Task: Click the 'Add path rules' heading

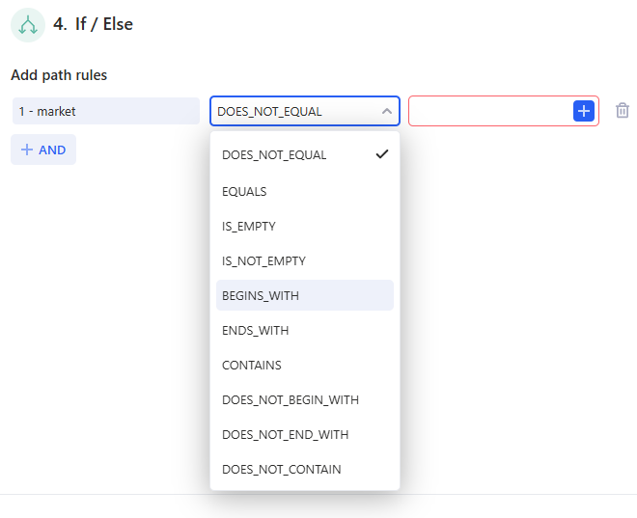Action: coord(59,74)
